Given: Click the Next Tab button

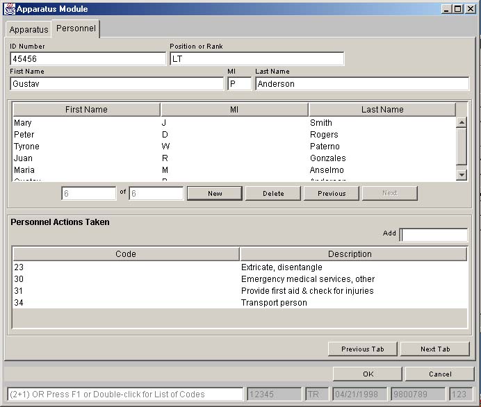Looking at the screenshot, I should pos(435,349).
